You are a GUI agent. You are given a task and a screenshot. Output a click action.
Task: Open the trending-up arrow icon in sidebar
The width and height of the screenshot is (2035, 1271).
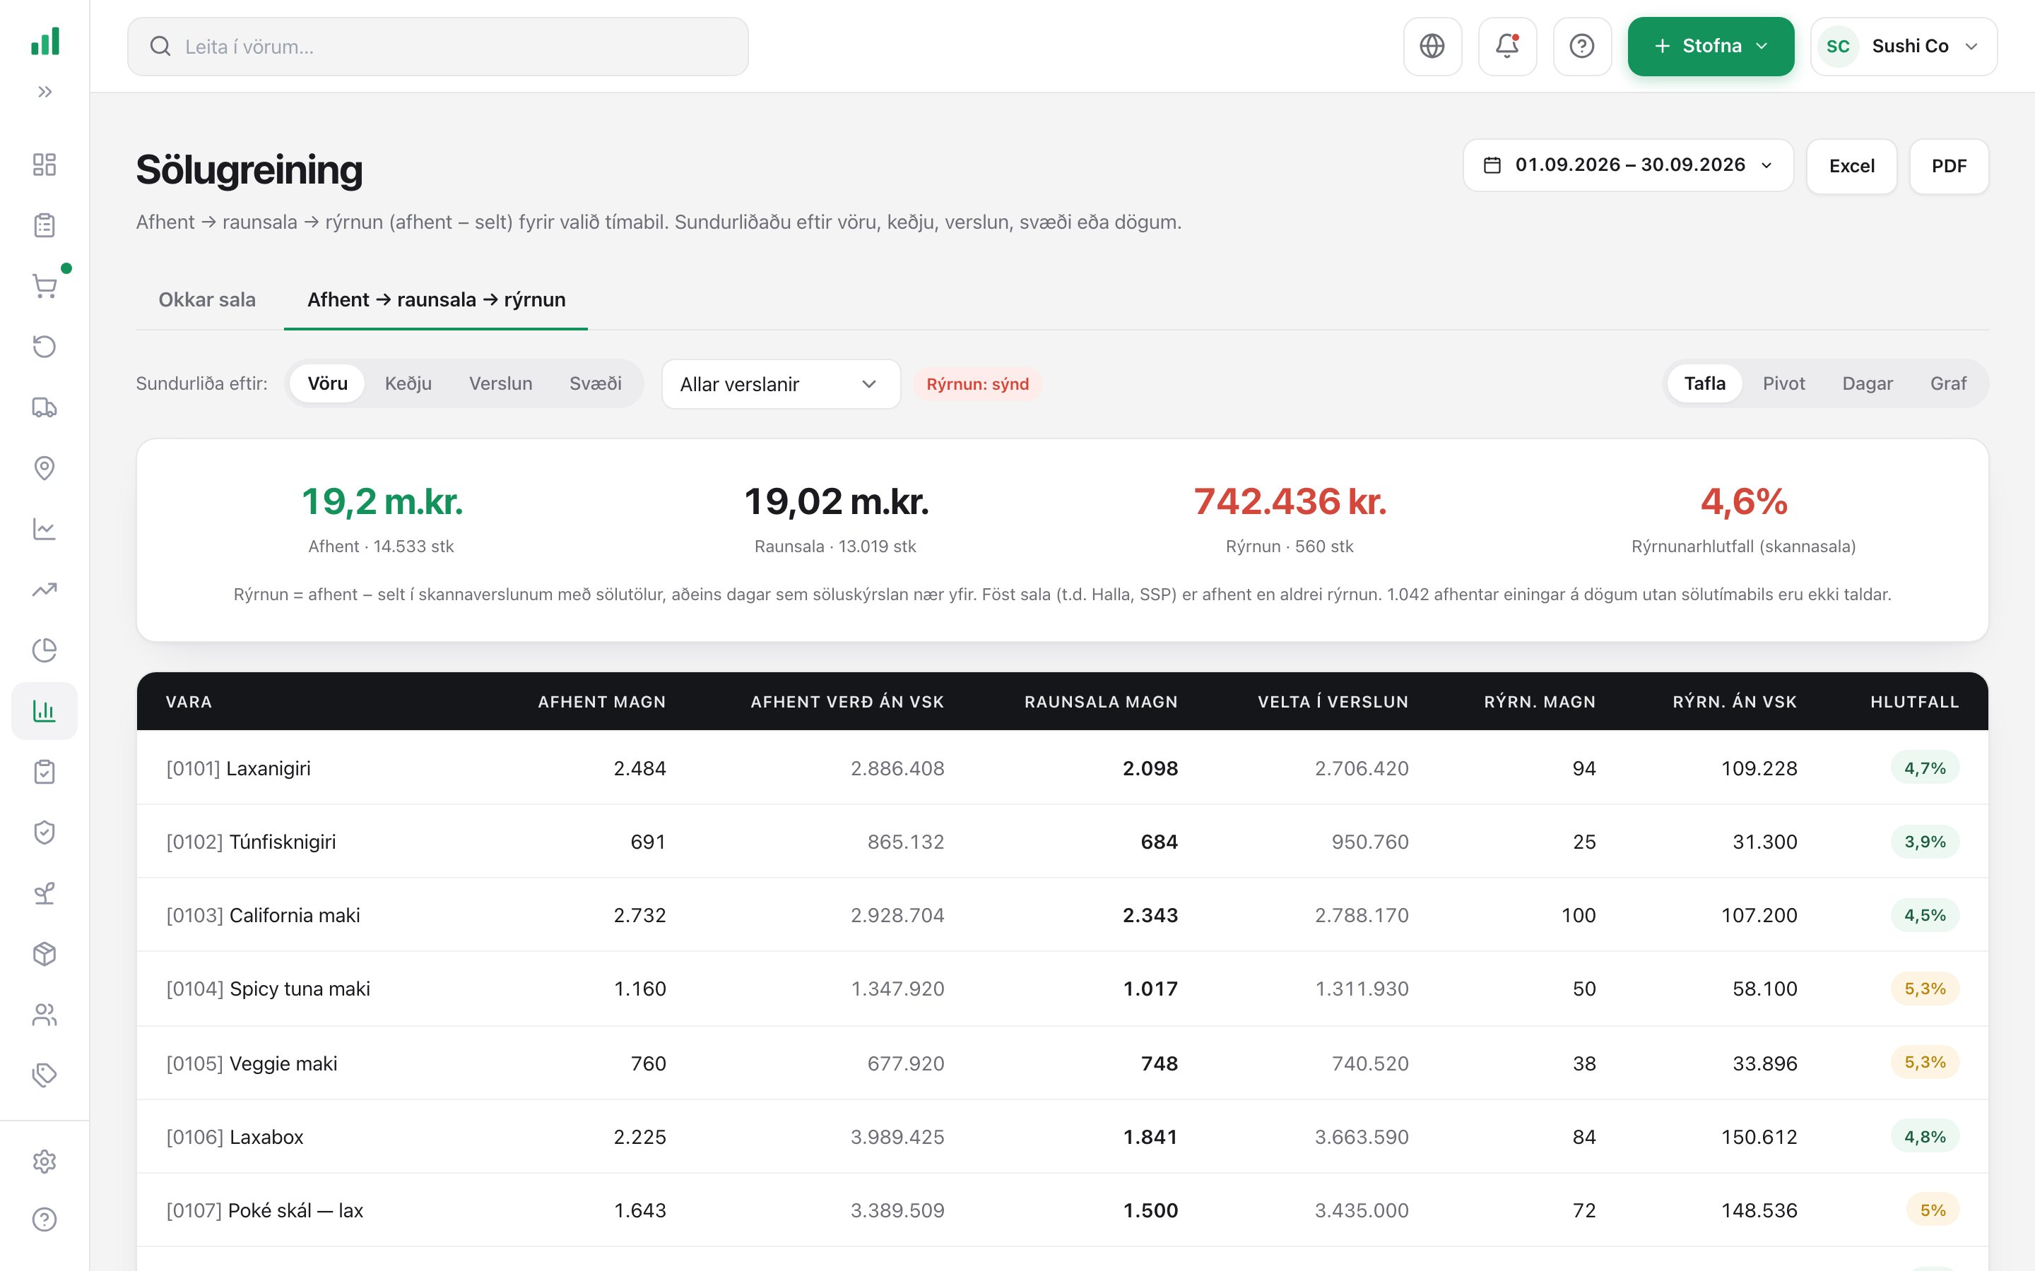45,590
